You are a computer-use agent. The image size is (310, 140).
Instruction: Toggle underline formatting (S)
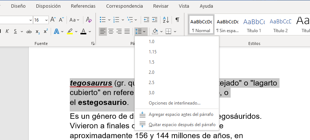(15, 31)
